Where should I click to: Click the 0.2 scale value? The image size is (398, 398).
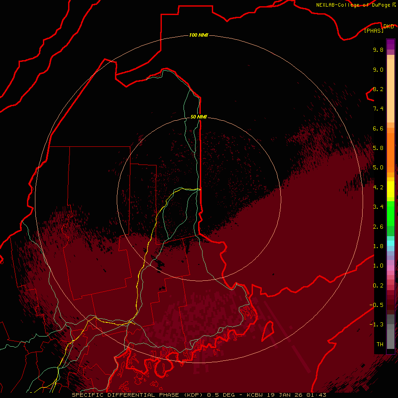(378, 286)
